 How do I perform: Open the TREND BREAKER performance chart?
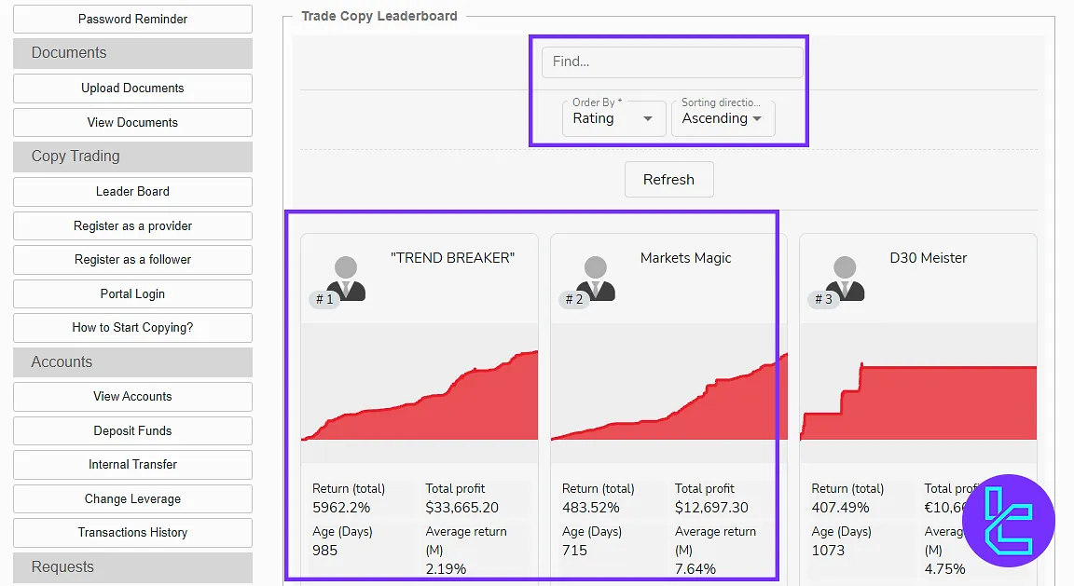tap(420, 392)
